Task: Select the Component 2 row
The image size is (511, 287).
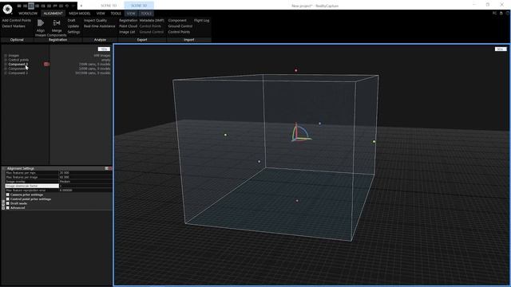Action: (57, 73)
